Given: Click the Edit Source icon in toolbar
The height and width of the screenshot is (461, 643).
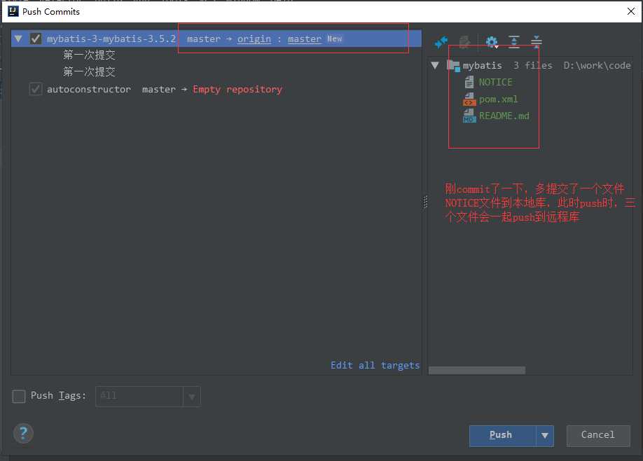Looking at the screenshot, I should (464, 41).
